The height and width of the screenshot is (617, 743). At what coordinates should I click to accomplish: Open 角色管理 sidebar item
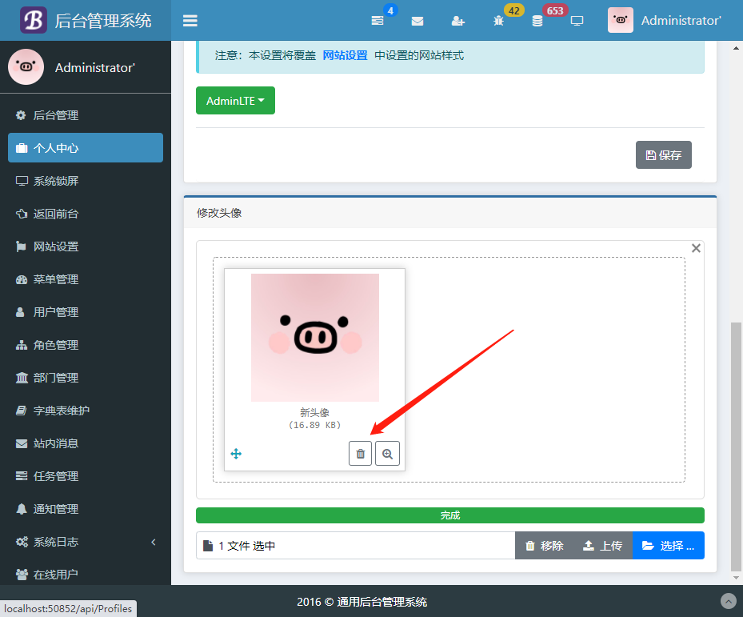click(86, 345)
